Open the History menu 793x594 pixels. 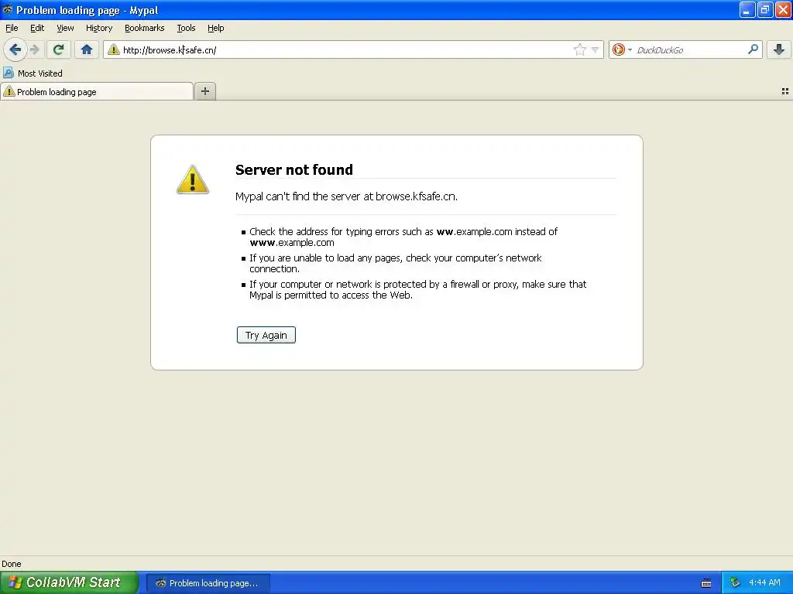click(99, 28)
